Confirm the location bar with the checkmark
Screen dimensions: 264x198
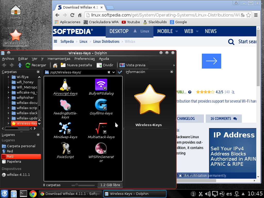pyautogui.click(x=120, y=72)
